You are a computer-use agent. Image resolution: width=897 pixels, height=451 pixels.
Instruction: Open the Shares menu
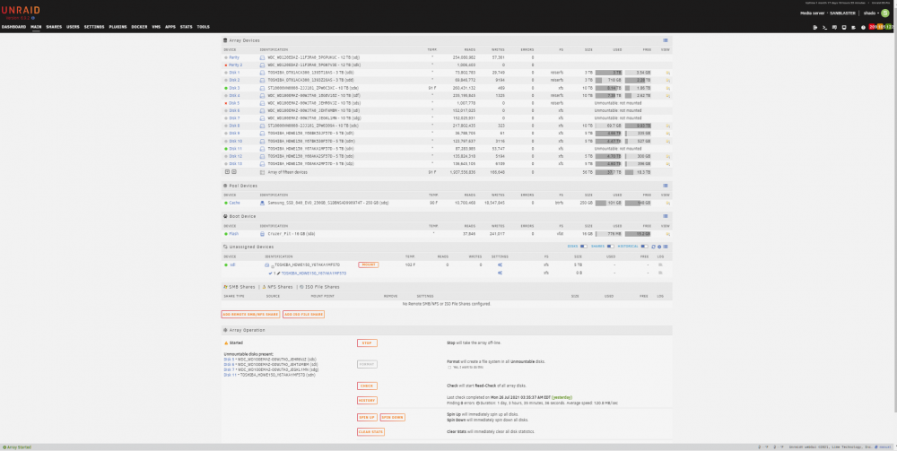(55, 27)
